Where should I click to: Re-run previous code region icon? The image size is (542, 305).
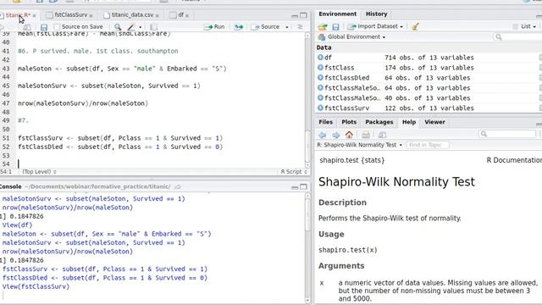tap(239, 27)
